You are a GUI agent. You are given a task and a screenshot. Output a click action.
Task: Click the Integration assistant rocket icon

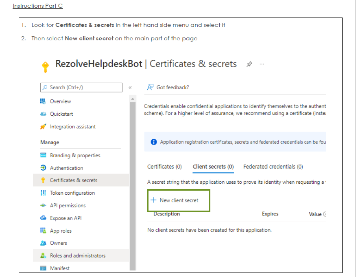point(43,127)
